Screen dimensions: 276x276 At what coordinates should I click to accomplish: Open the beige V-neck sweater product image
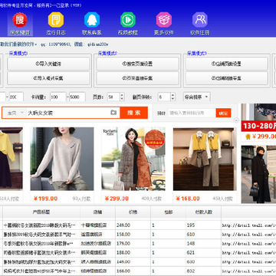click(x=62, y=159)
